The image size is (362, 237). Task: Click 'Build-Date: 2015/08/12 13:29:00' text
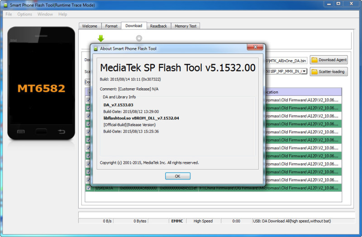[131, 112]
